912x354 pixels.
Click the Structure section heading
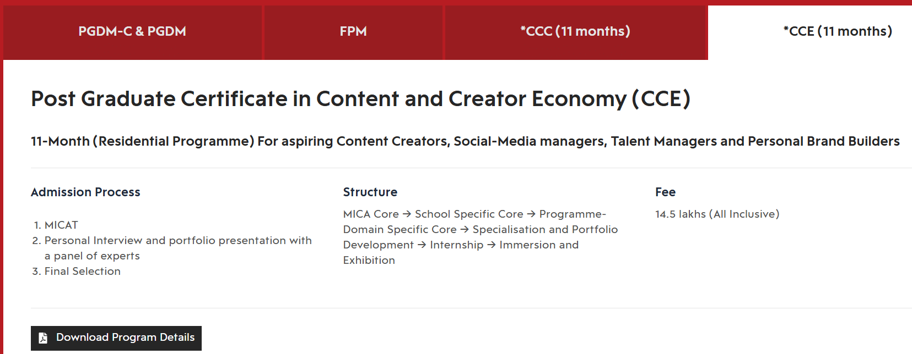click(x=370, y=192)
